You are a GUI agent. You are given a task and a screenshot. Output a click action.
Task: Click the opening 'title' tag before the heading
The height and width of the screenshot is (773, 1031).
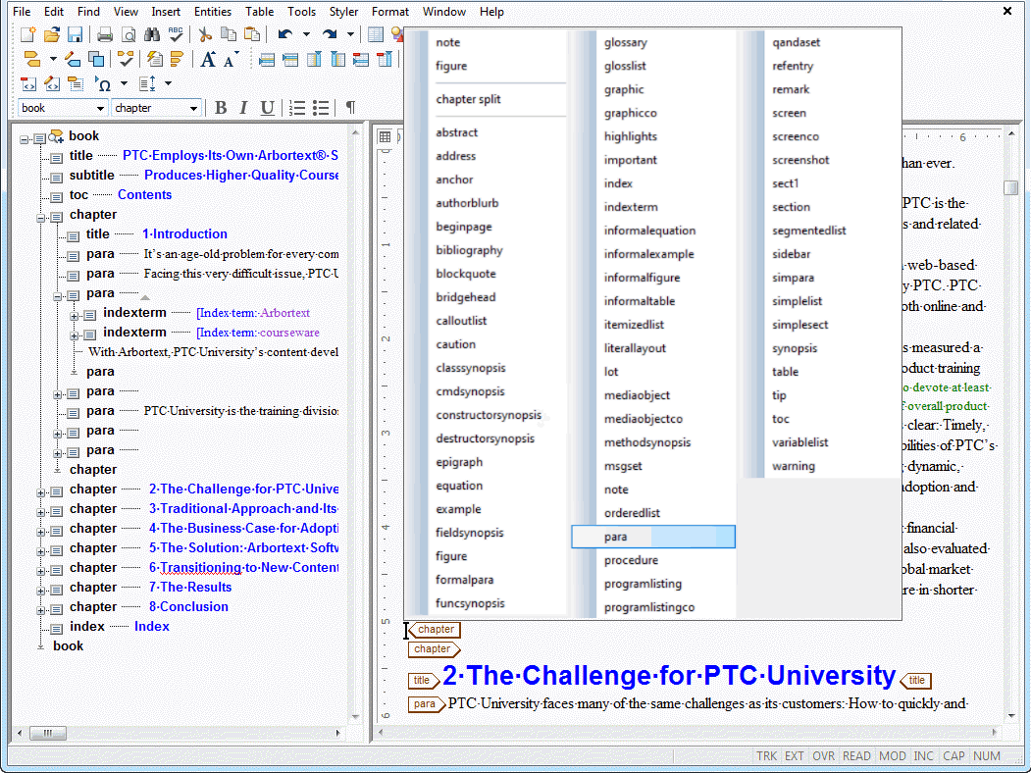click(x=422, y=681)
